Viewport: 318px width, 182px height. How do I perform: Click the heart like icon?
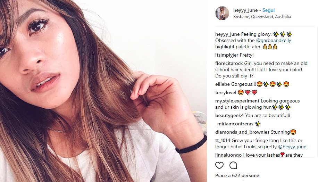(219, 165)
